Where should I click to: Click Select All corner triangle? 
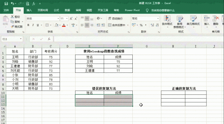[4, 46]
